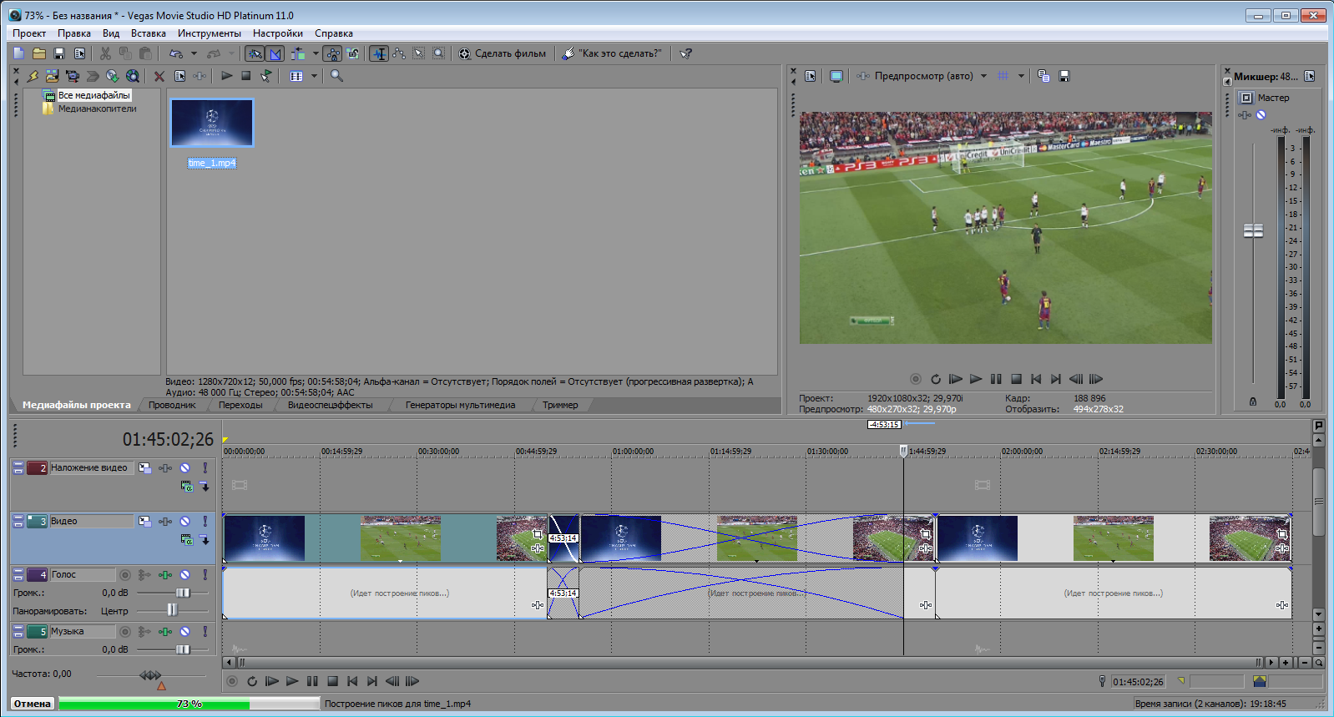Create a new project with the toolbar icon
The width and height of the screenshot is (1334, 717).
[18, 53]
